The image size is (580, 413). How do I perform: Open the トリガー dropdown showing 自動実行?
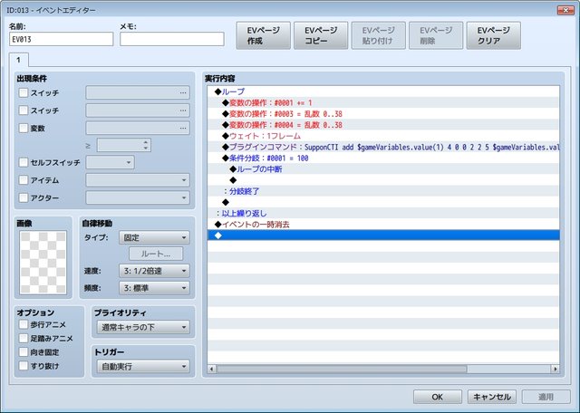(143, 367)
